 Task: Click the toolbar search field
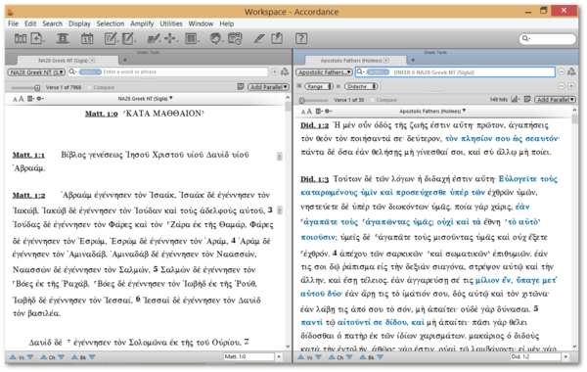(547, 38)
